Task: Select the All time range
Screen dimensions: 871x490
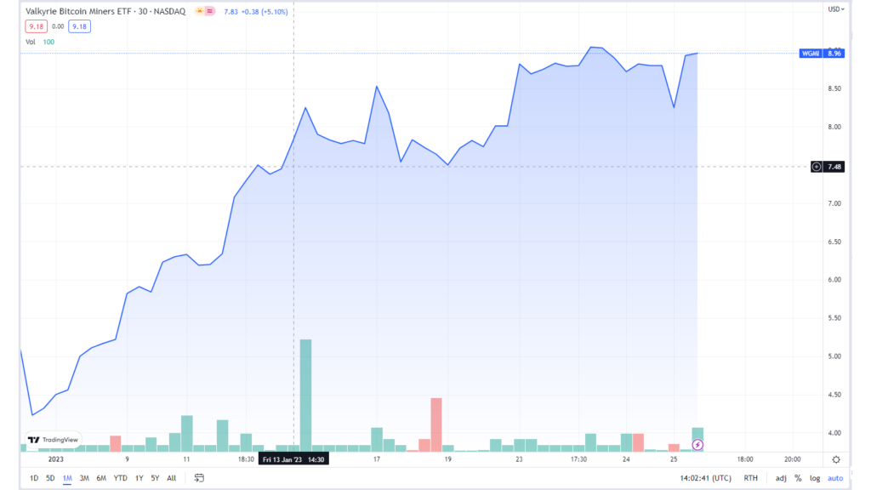Action: point(172,478)
